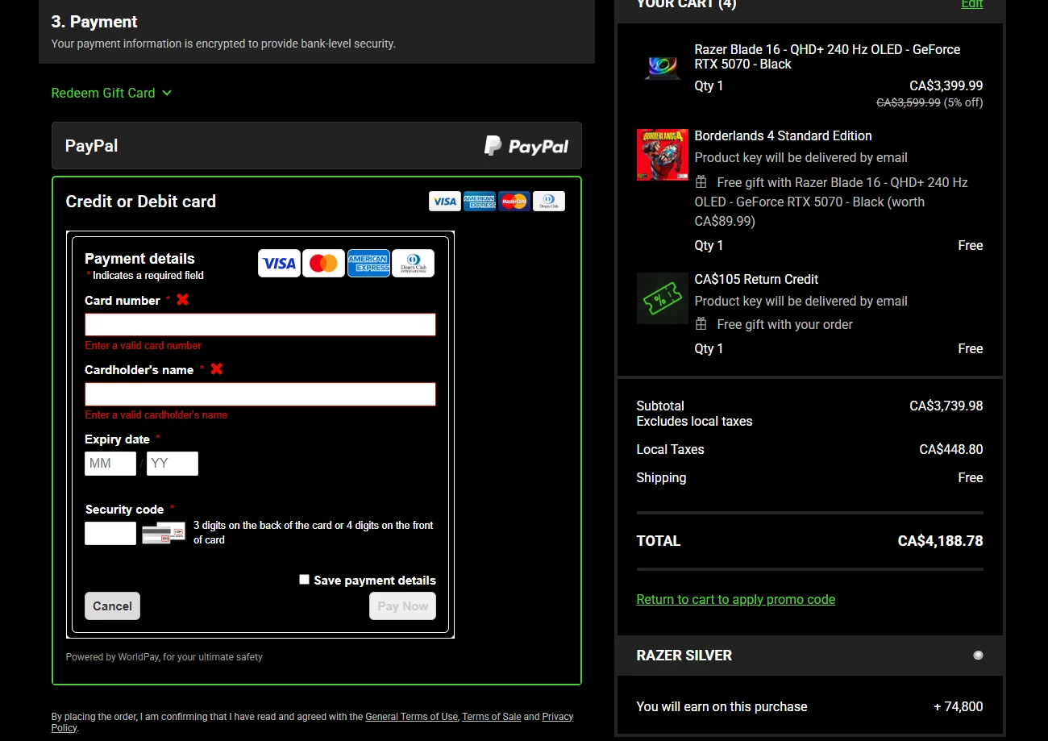
Task: Select the PayPal payment option
Action: coord(317,146)
